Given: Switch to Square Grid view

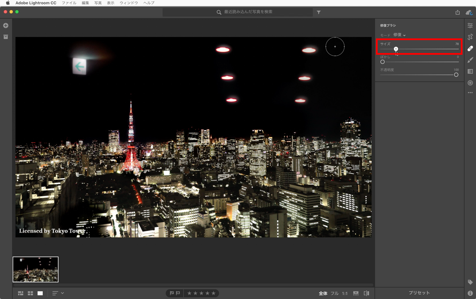Looking at the screenshot, I should [x=30, y=293].
